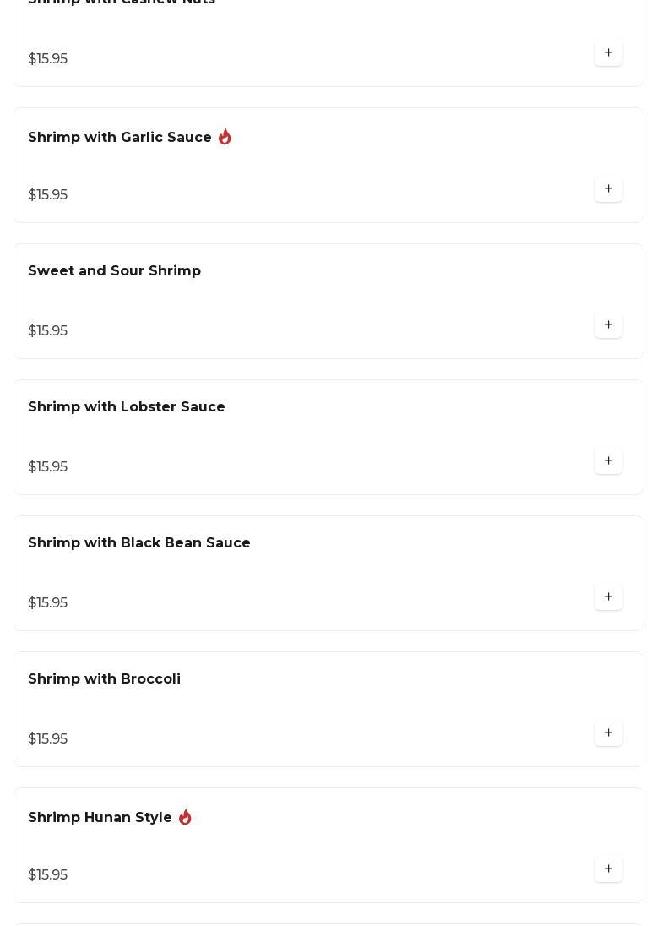
Task: Click plus icon for Shrimp with Garlic Sauce
Action: 608,189
